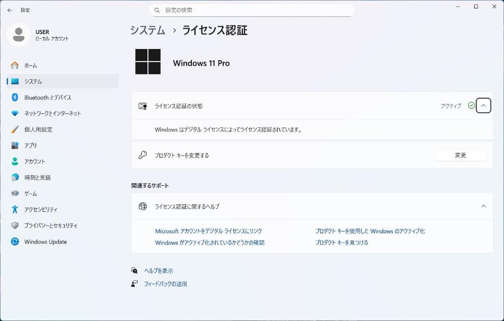
Task: Click inside the 設定の検索 search field
Action: [x=252, y=10]
